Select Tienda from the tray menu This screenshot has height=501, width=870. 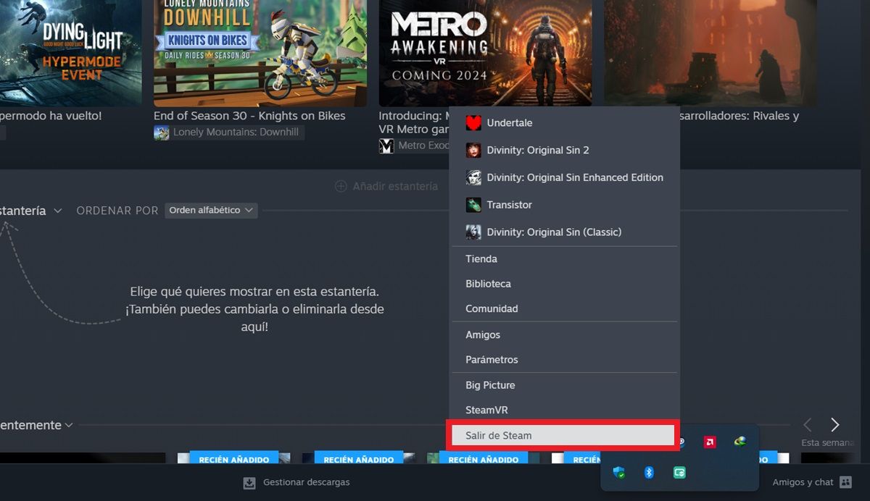click(564, 259)
